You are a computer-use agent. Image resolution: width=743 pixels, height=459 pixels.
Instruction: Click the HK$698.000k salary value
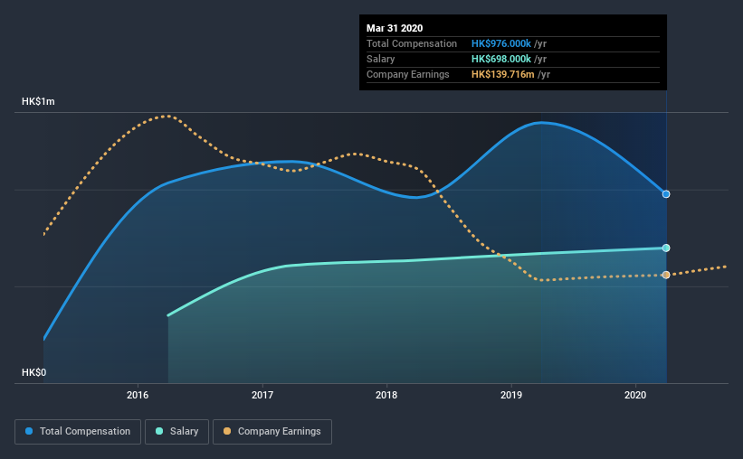pos(500,59)
